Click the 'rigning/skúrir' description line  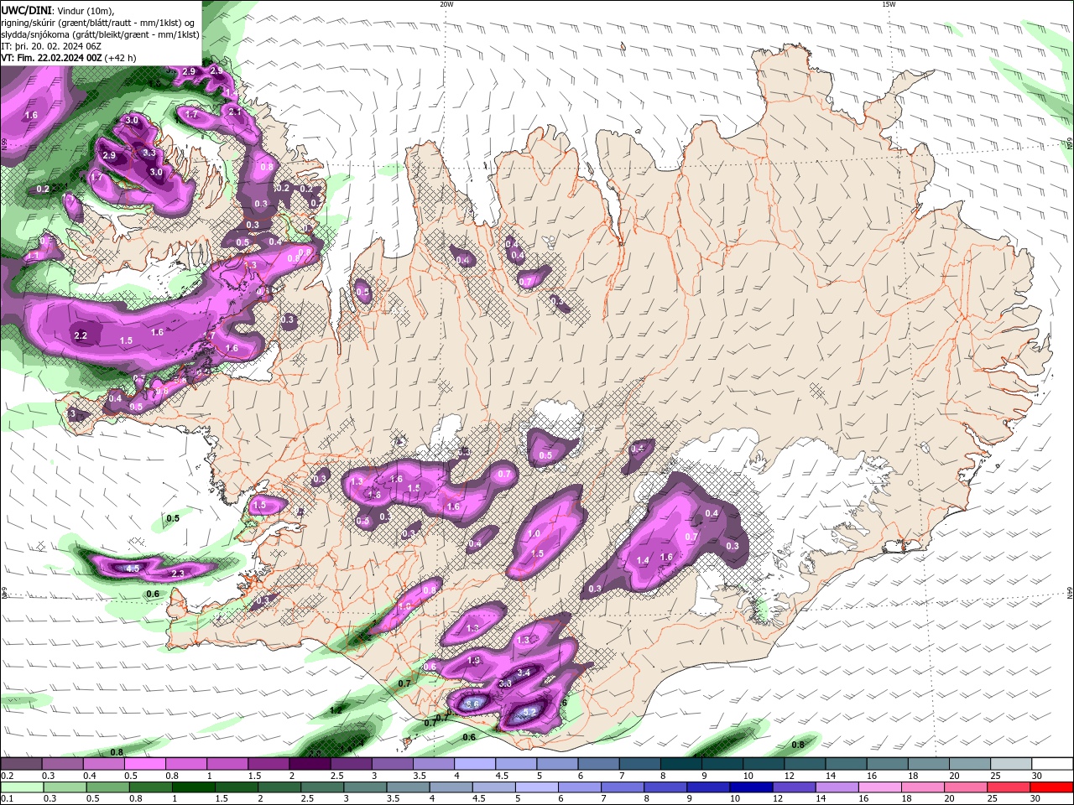pos(98,23)
